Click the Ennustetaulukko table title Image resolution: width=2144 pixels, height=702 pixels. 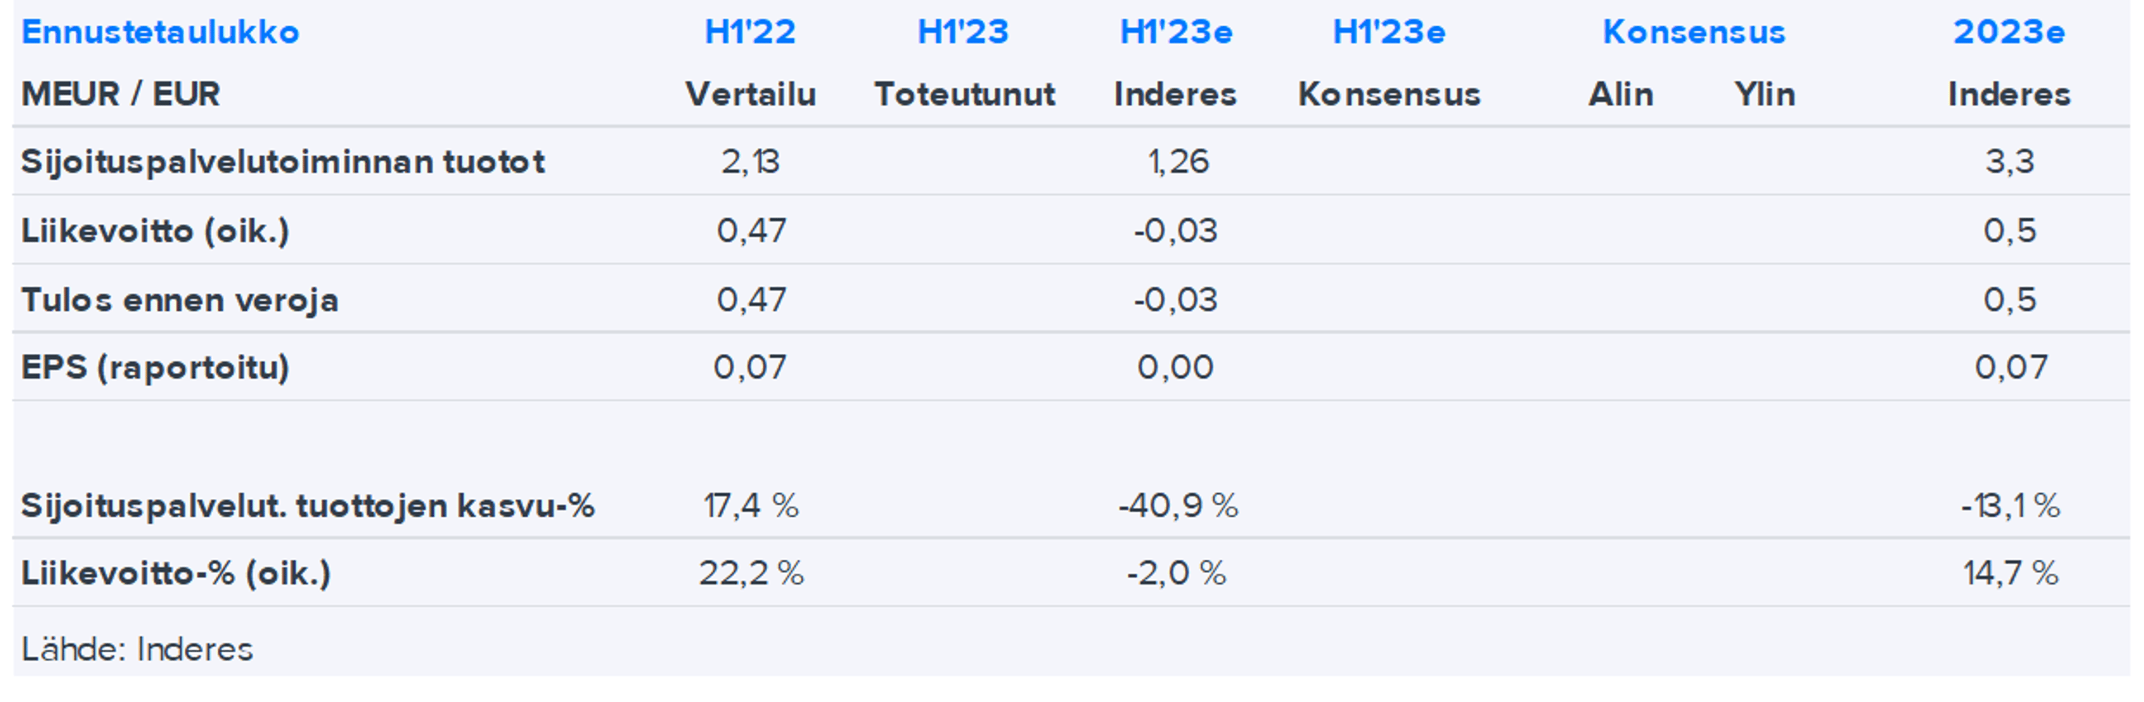pyautogui.click(x=160, y=32)
